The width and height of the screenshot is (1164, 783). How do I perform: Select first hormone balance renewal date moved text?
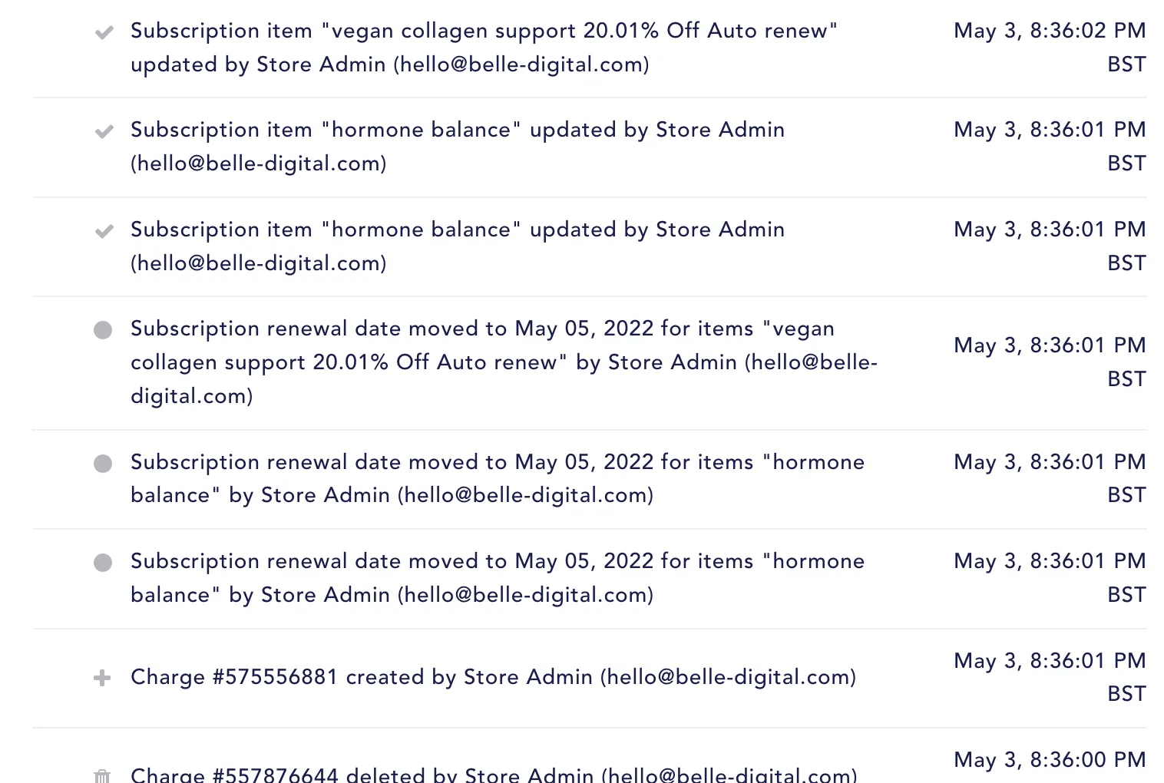point(498,478)
